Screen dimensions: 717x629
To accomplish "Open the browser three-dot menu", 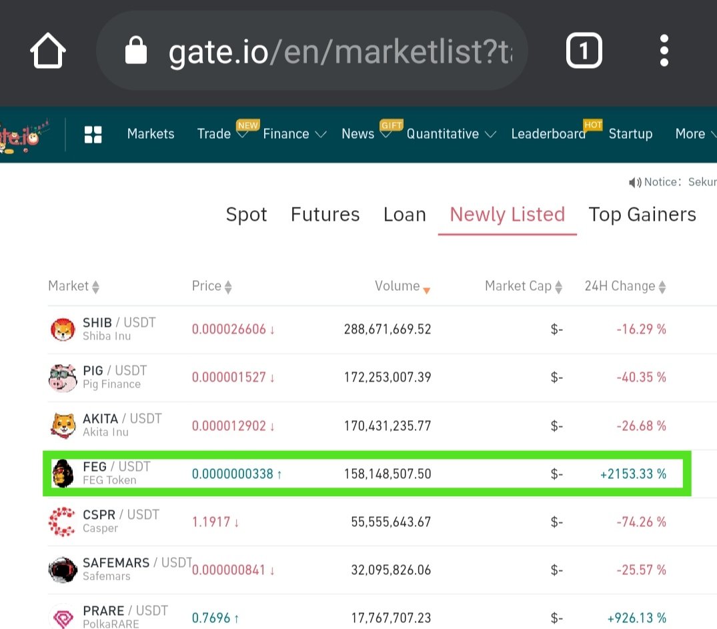I will (x=664, y=50).
